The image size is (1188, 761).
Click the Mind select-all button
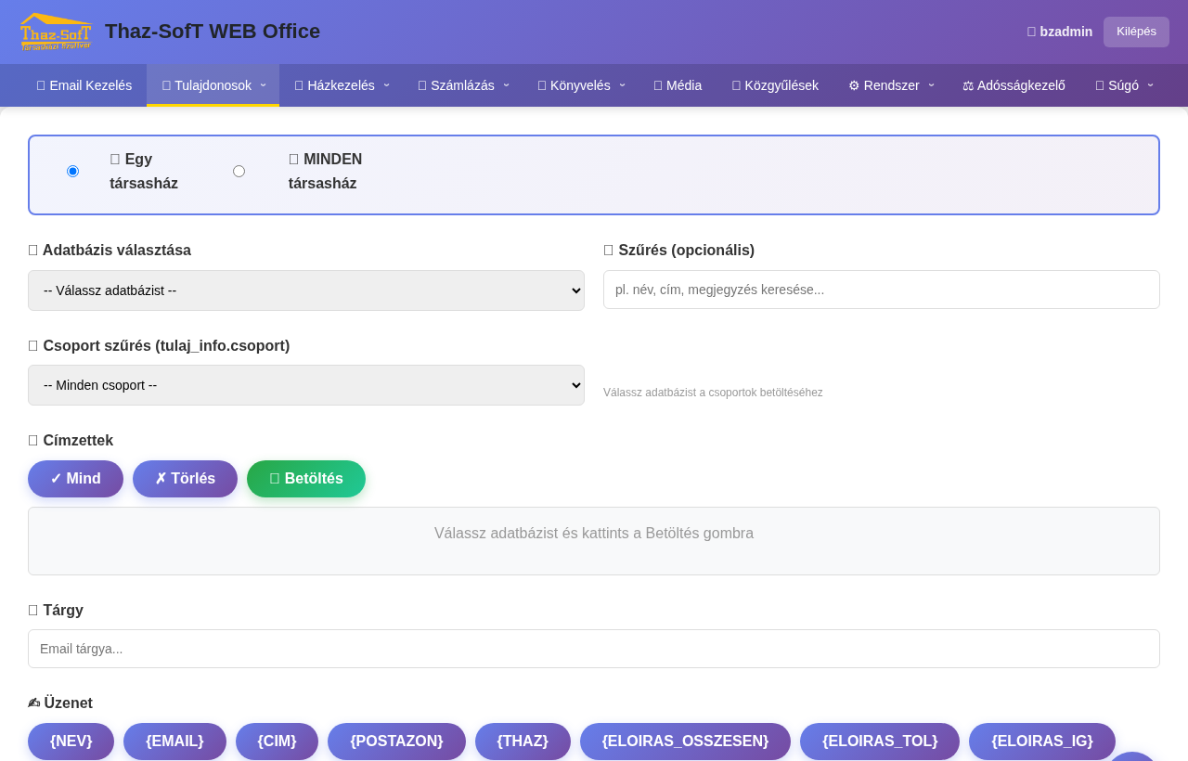tap(75, 479)
